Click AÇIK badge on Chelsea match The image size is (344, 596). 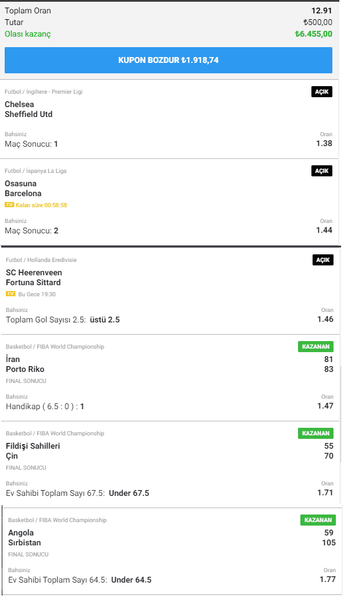(321, 91)
